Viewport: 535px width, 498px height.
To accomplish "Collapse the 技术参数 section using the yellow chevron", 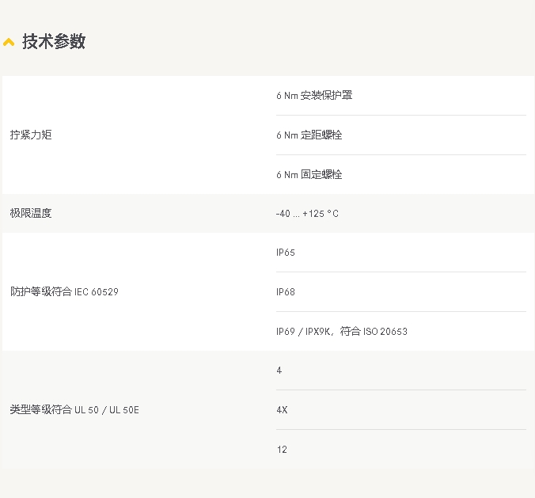I will click(9, 43).
